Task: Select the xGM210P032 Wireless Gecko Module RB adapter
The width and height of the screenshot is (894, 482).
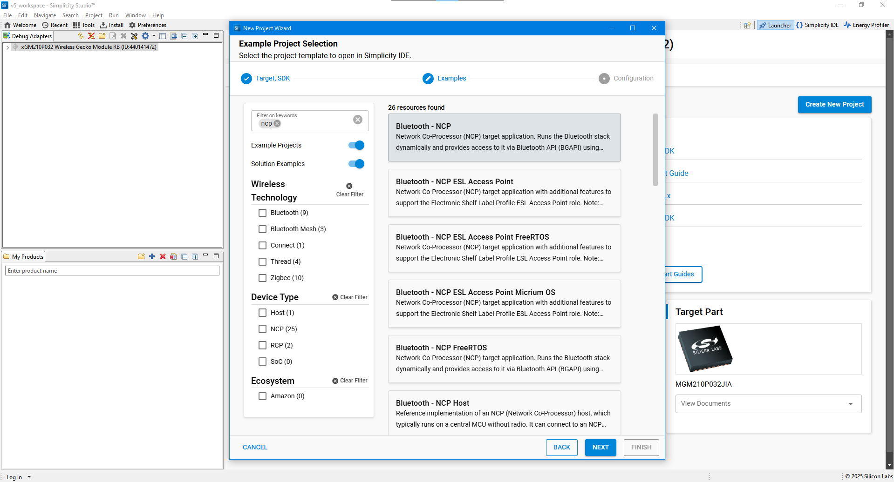Action: point(89,47)
